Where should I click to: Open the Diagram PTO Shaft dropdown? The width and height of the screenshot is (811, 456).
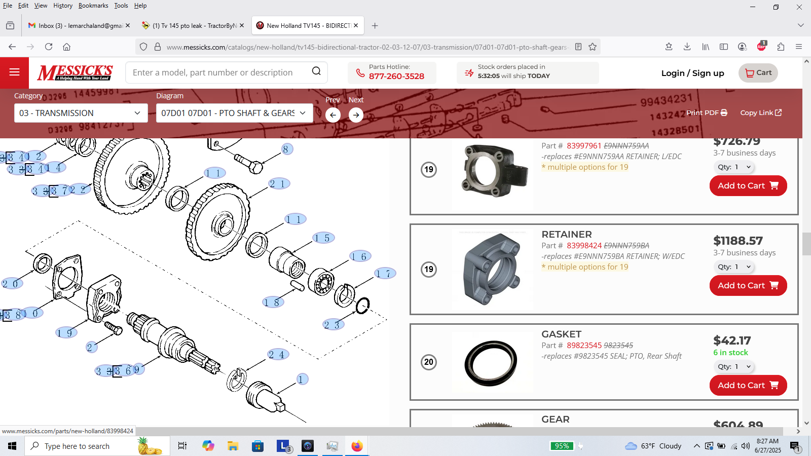coord(234,113)
